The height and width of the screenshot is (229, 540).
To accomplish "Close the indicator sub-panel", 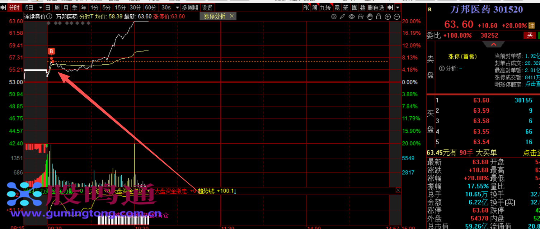I will point(398,190).
